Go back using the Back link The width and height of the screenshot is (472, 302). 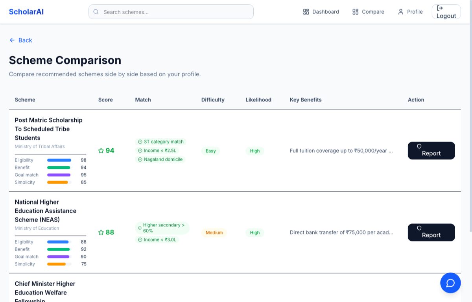pos(20,40)
